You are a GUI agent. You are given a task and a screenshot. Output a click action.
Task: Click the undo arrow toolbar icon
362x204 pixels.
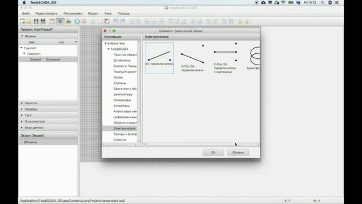115,22
